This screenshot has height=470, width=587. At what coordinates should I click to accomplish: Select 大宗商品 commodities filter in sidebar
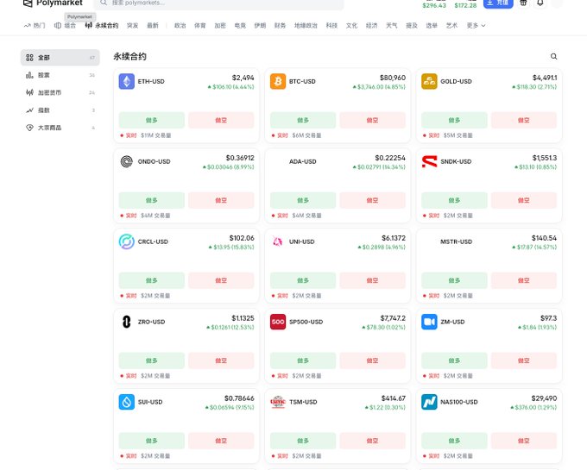[x=60, y=128]
